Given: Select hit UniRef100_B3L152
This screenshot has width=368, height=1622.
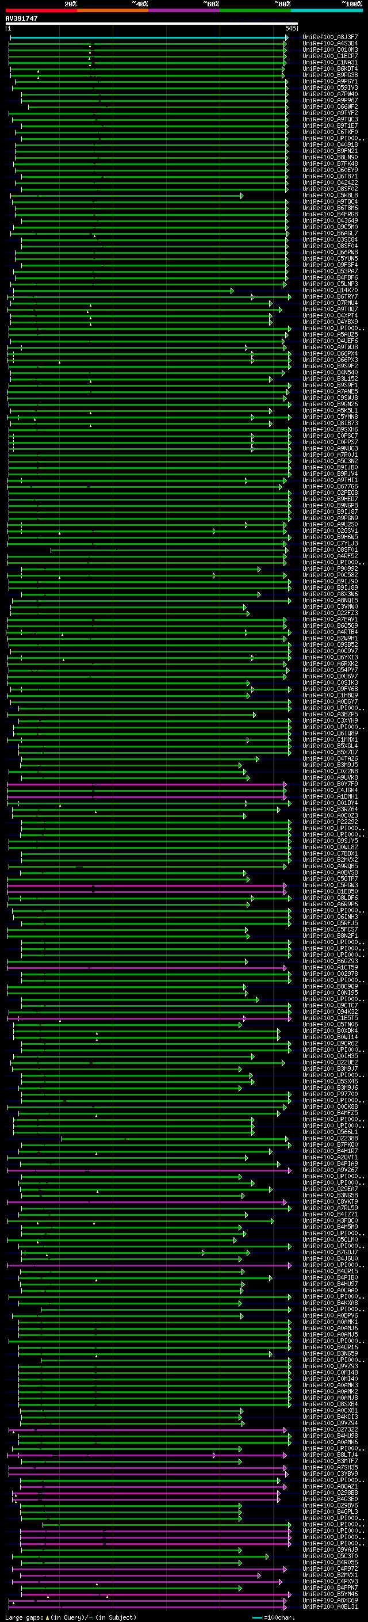Looking at the screenshot, I should click(x=329, y=379).
